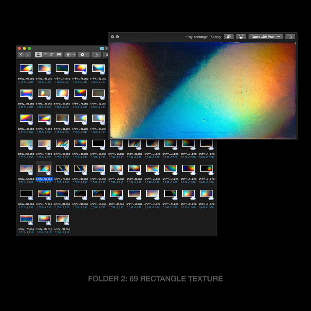Click the Finder back navigation arrow
The width and height of the screenshot is (311, 311).
point(21,55)
